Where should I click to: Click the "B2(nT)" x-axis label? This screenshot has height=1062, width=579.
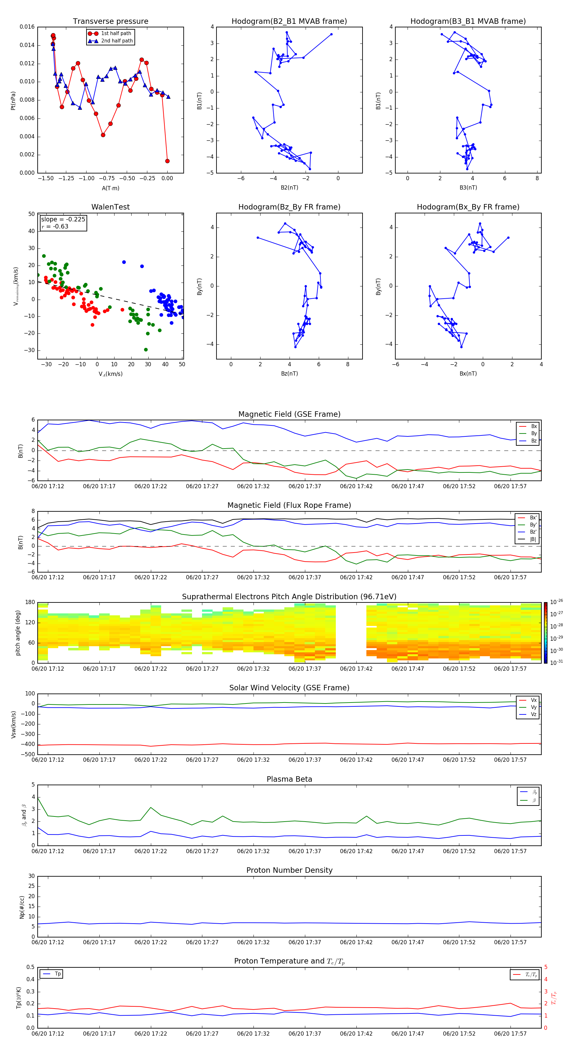point(289,188)
